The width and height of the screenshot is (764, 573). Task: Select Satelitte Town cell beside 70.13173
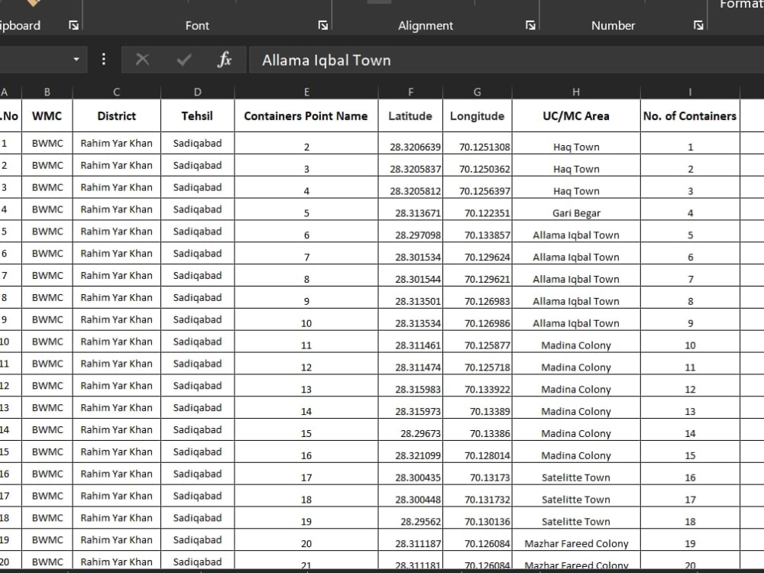[x=576, y=474]
